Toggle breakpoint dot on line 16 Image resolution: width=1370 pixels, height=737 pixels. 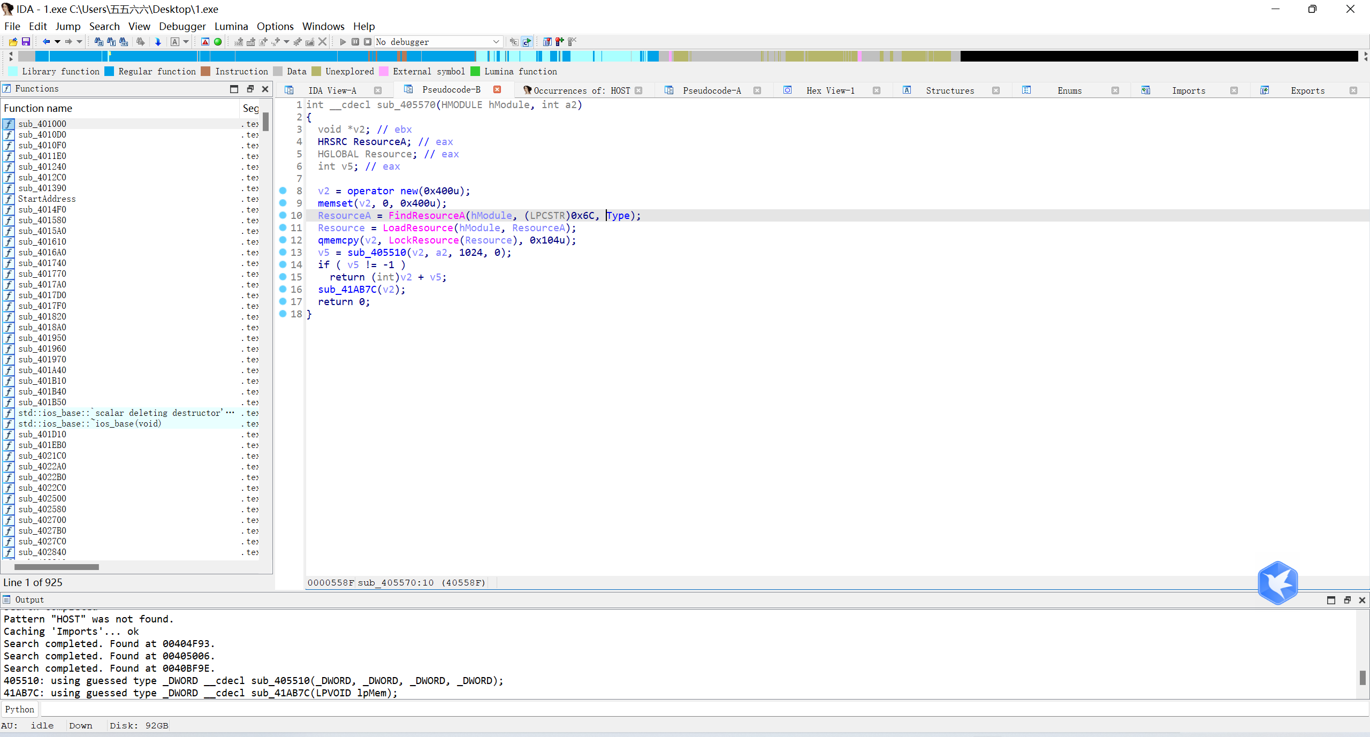(x=283, y=289)
